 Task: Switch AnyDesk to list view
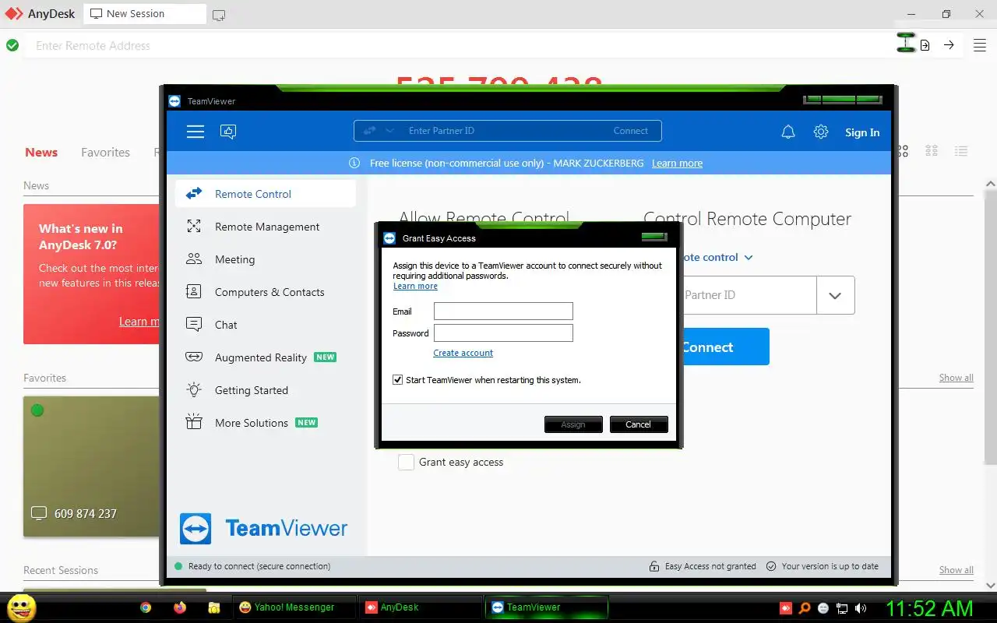tap(961, 151)
